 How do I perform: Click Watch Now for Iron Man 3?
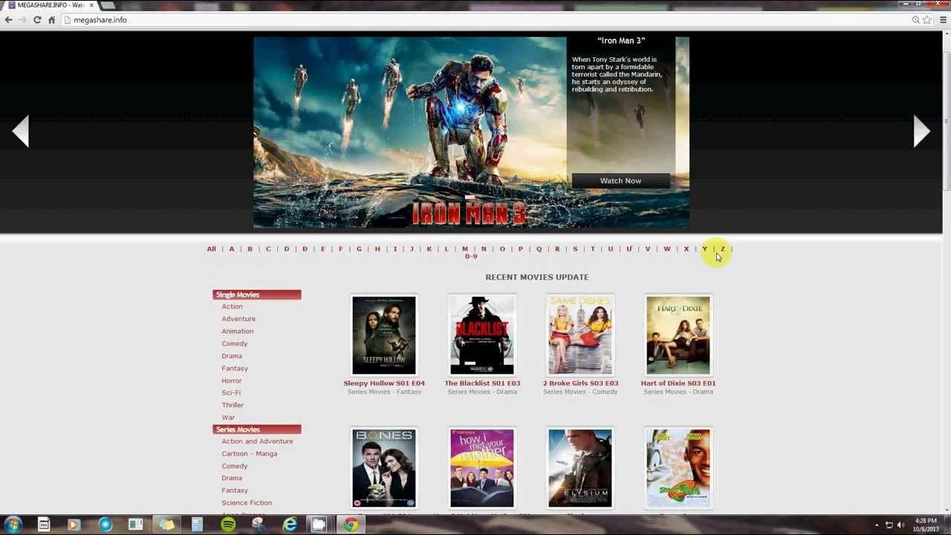[620, 181]
